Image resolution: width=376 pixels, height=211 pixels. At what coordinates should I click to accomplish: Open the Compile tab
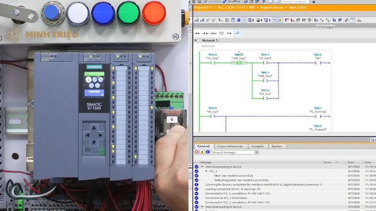pos(257,146)
